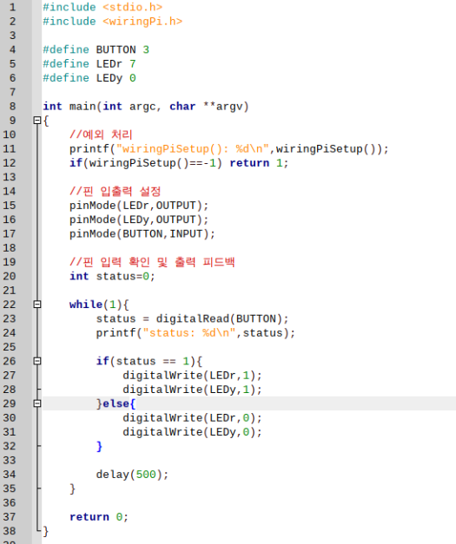Click the '//핀 입출력 설정' comment
Viewport: 456px width, 544px height.
point(115,191)
